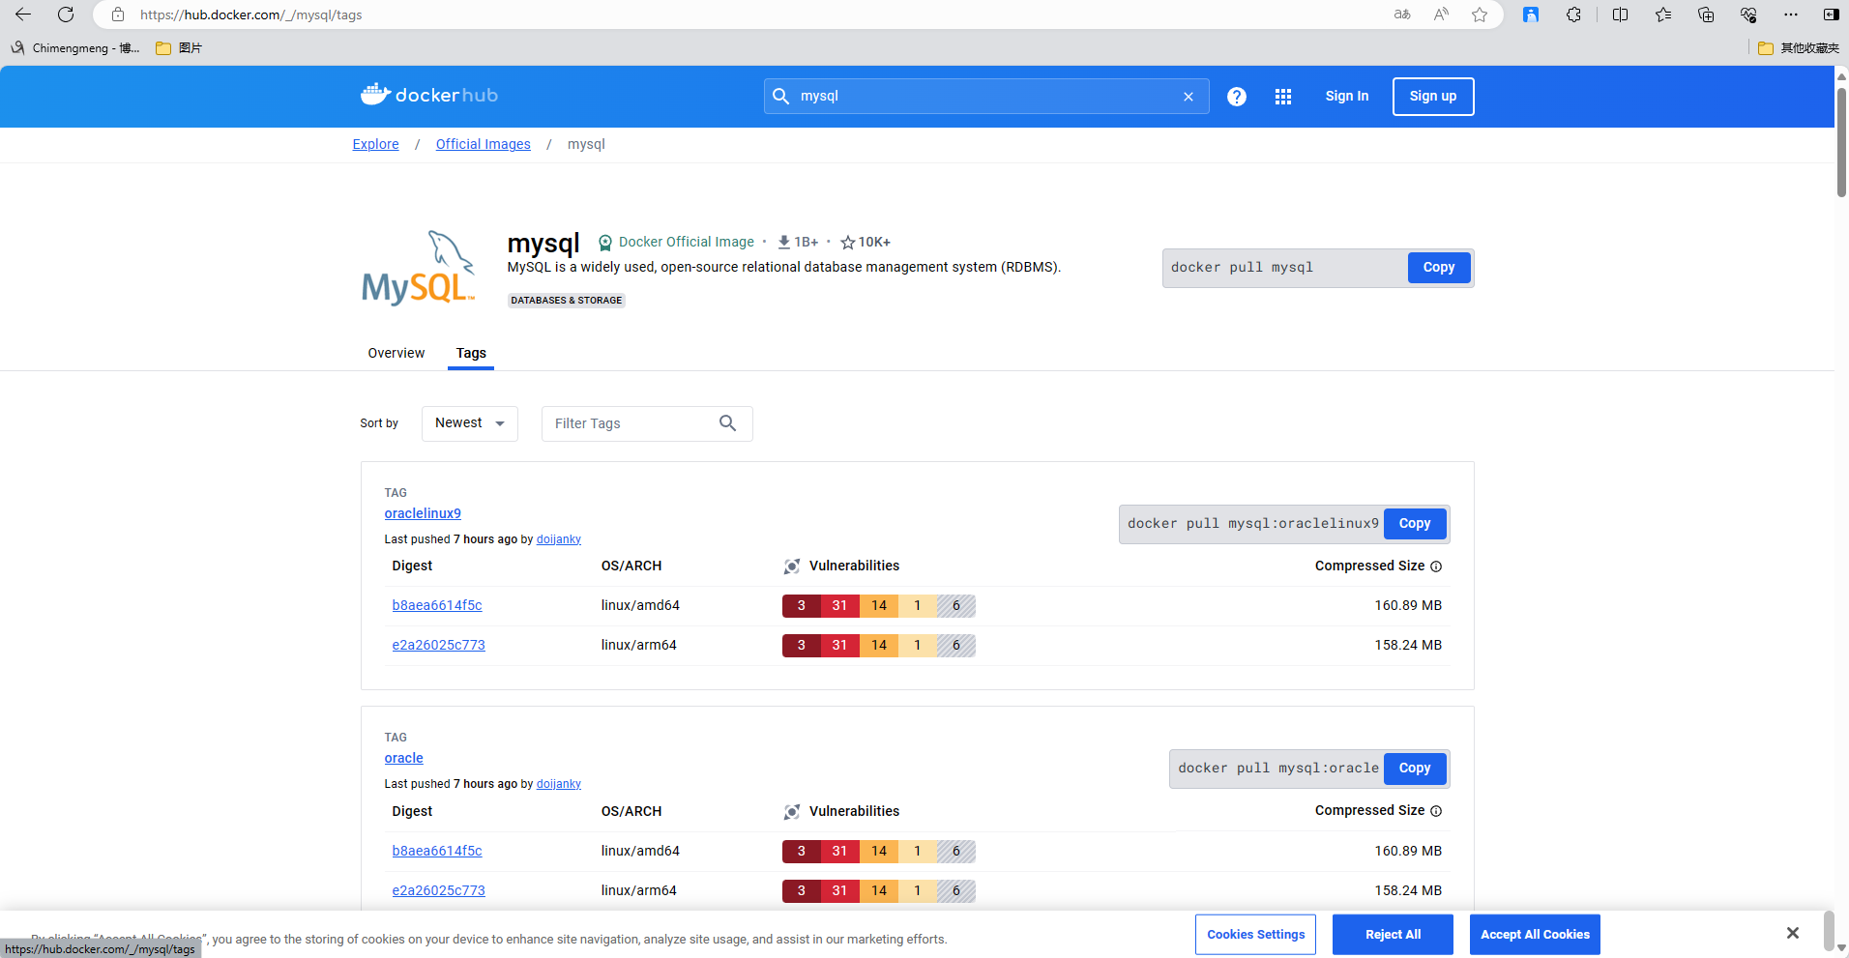Open the help question mark icon
1849x958 pixels.
(1237, 97)
